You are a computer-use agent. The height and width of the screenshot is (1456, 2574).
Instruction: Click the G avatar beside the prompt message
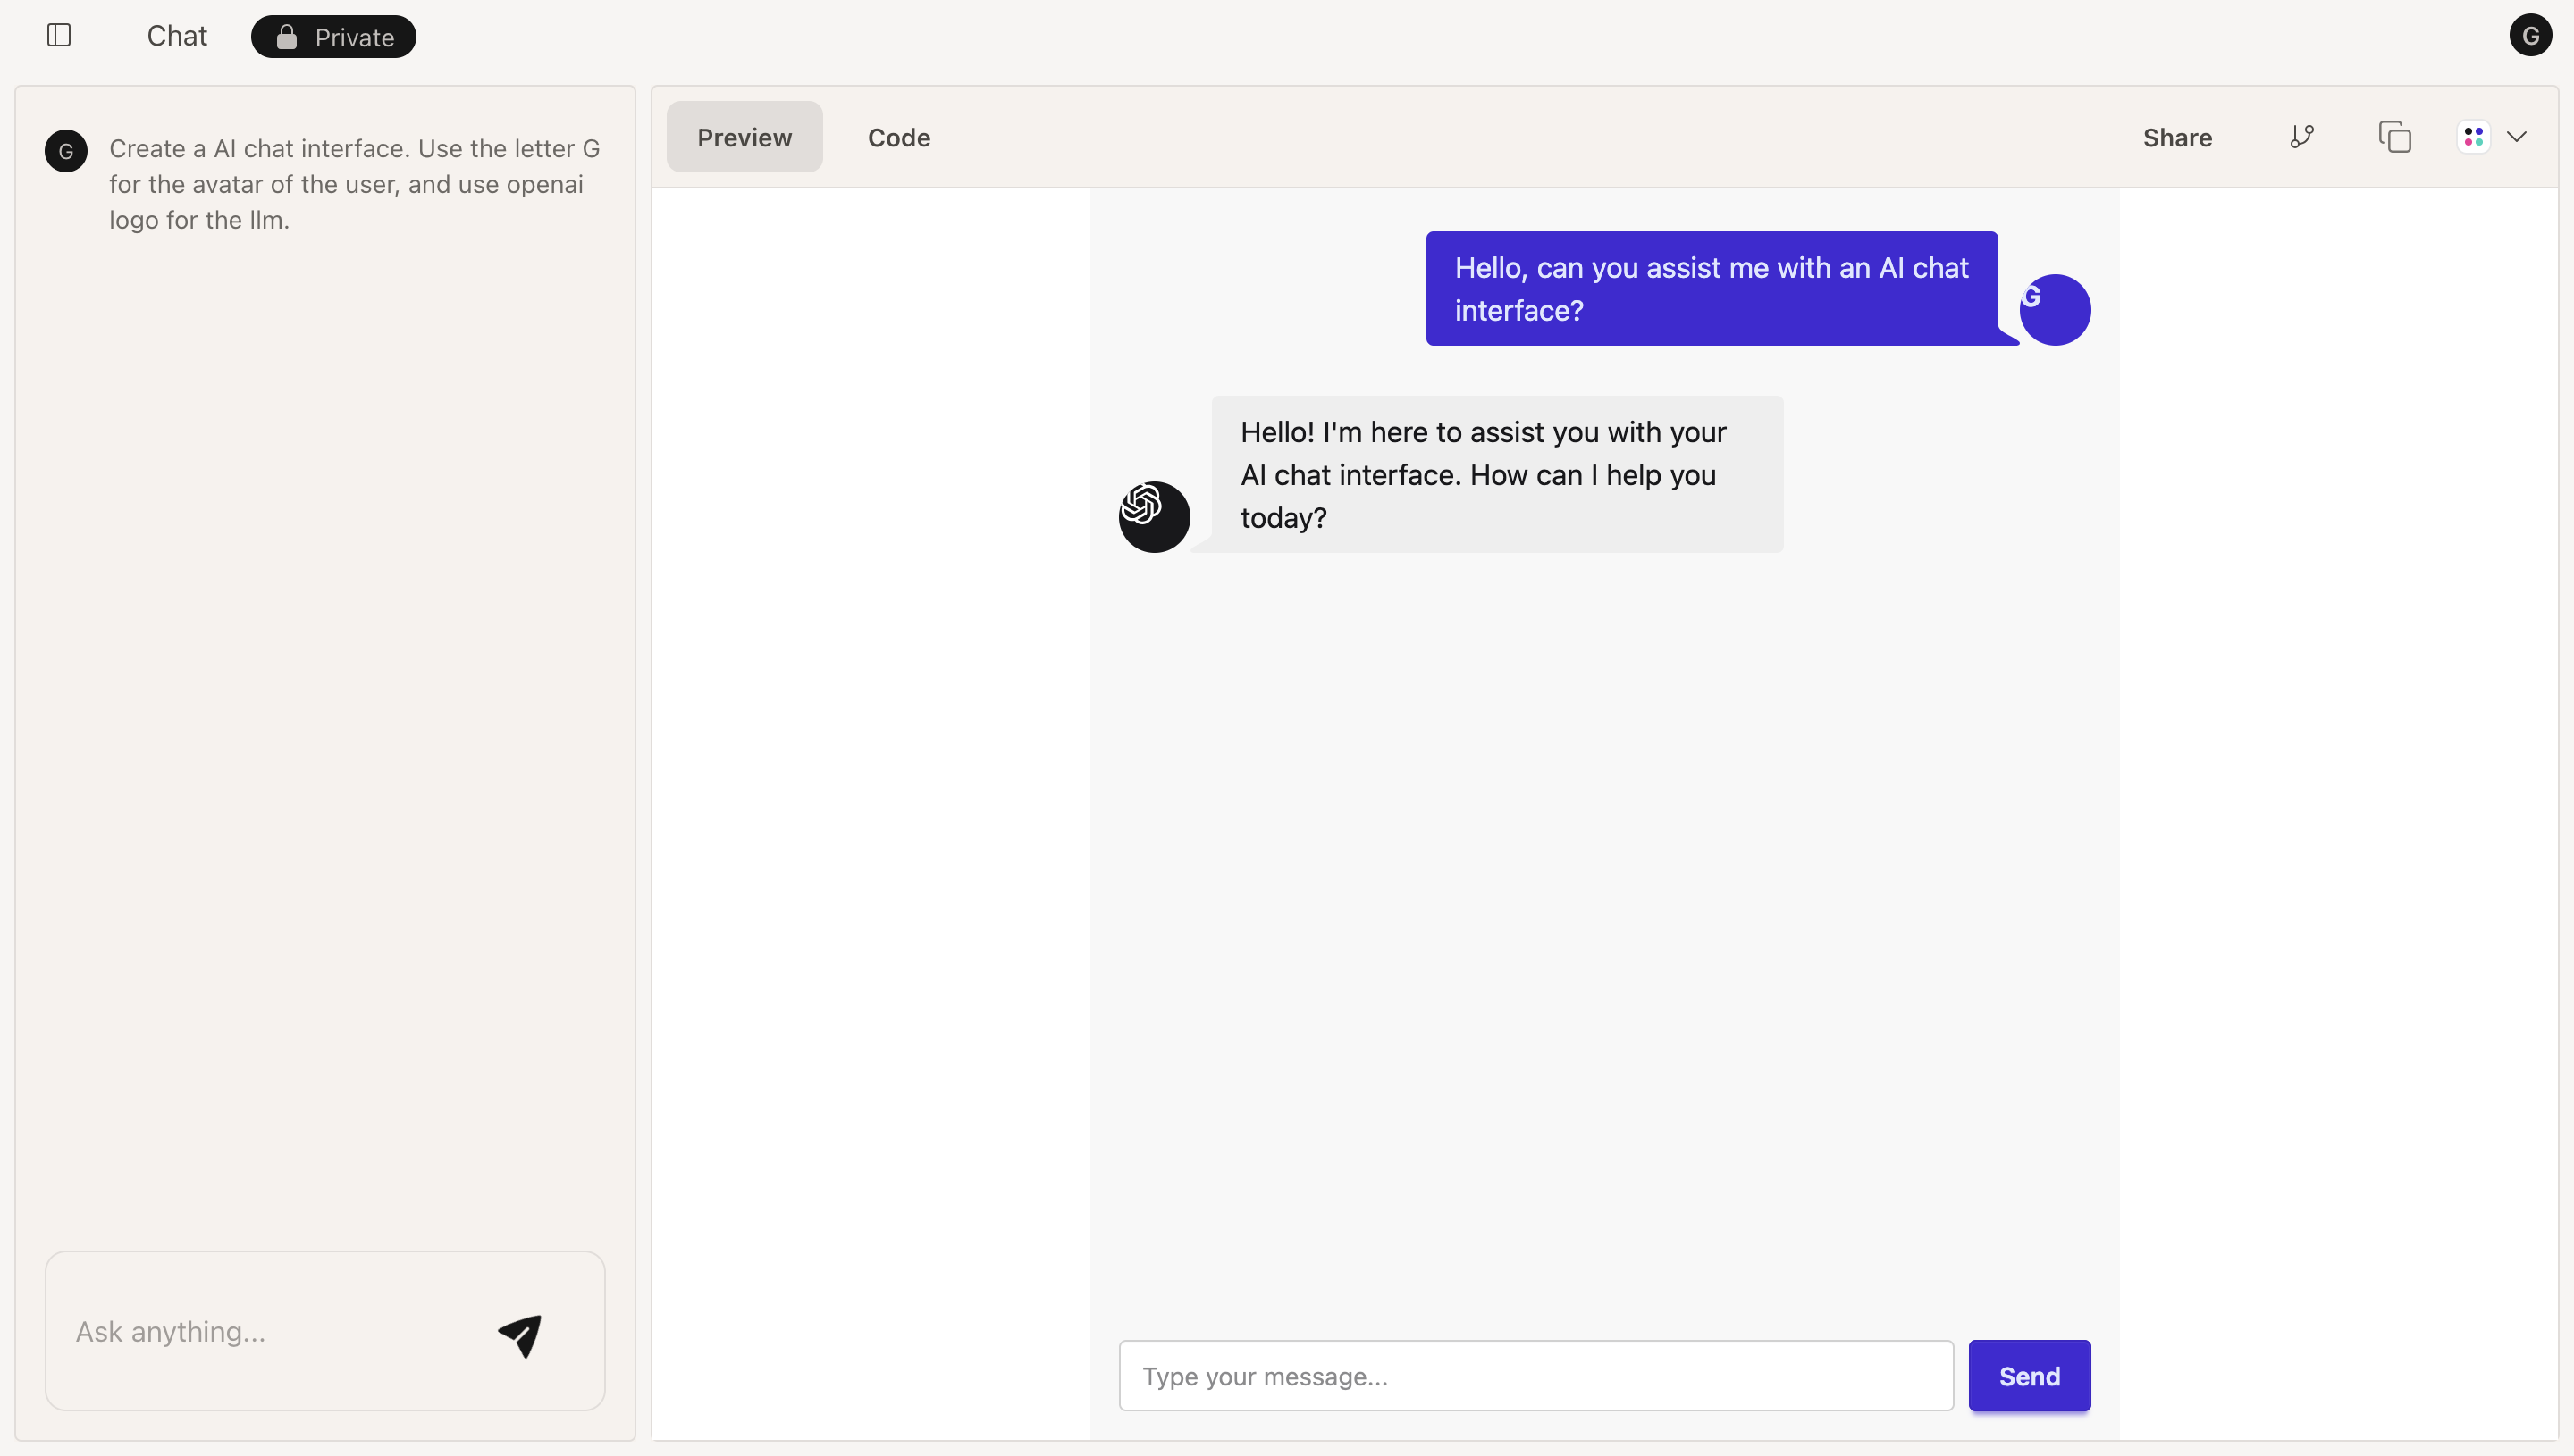click(66, 151)
